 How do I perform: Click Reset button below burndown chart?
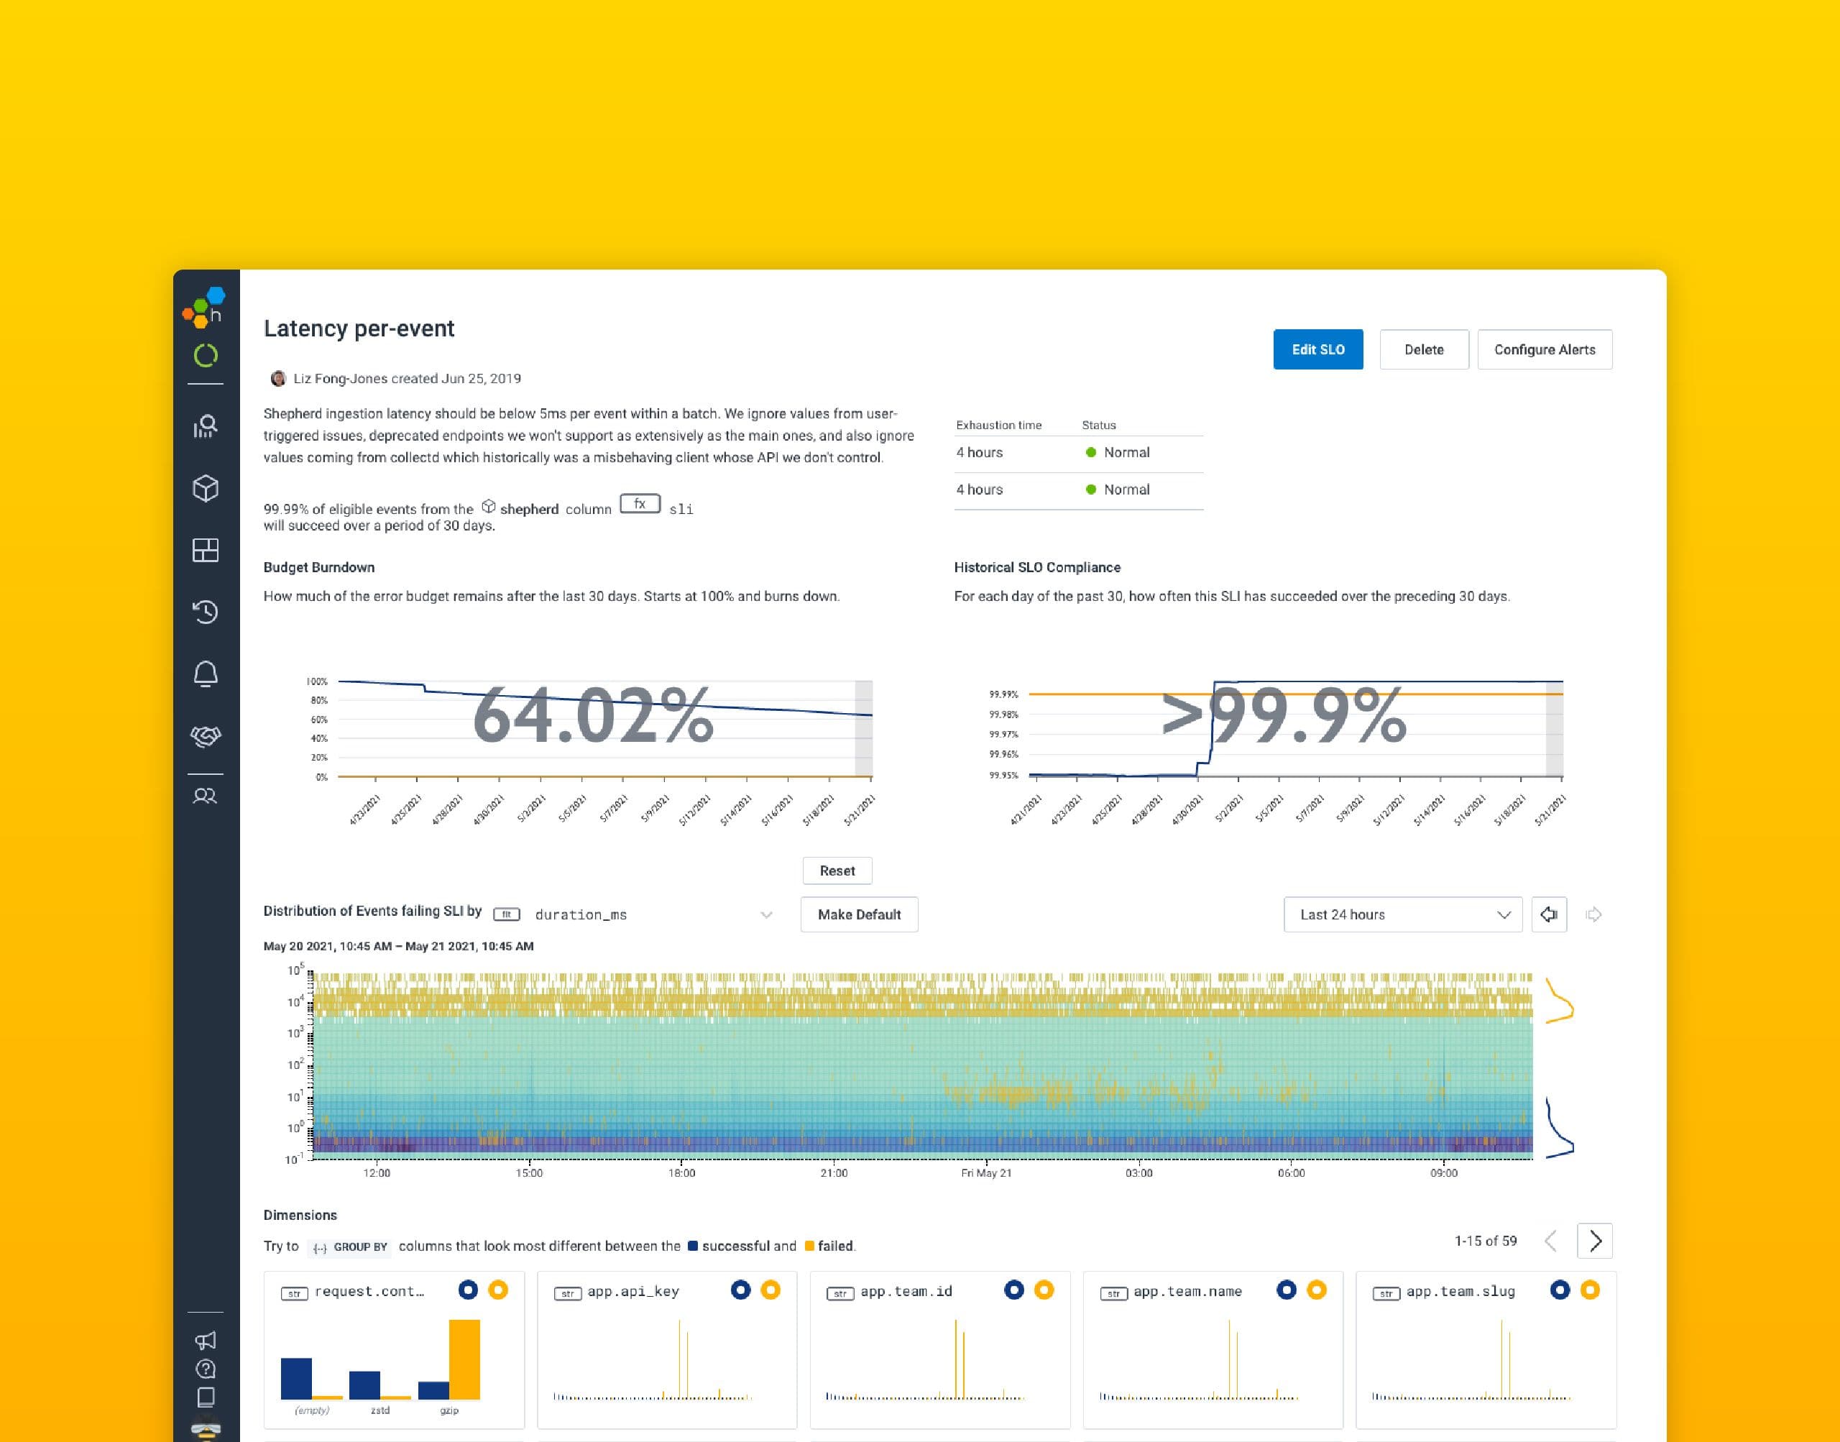(x=837, y=871)
